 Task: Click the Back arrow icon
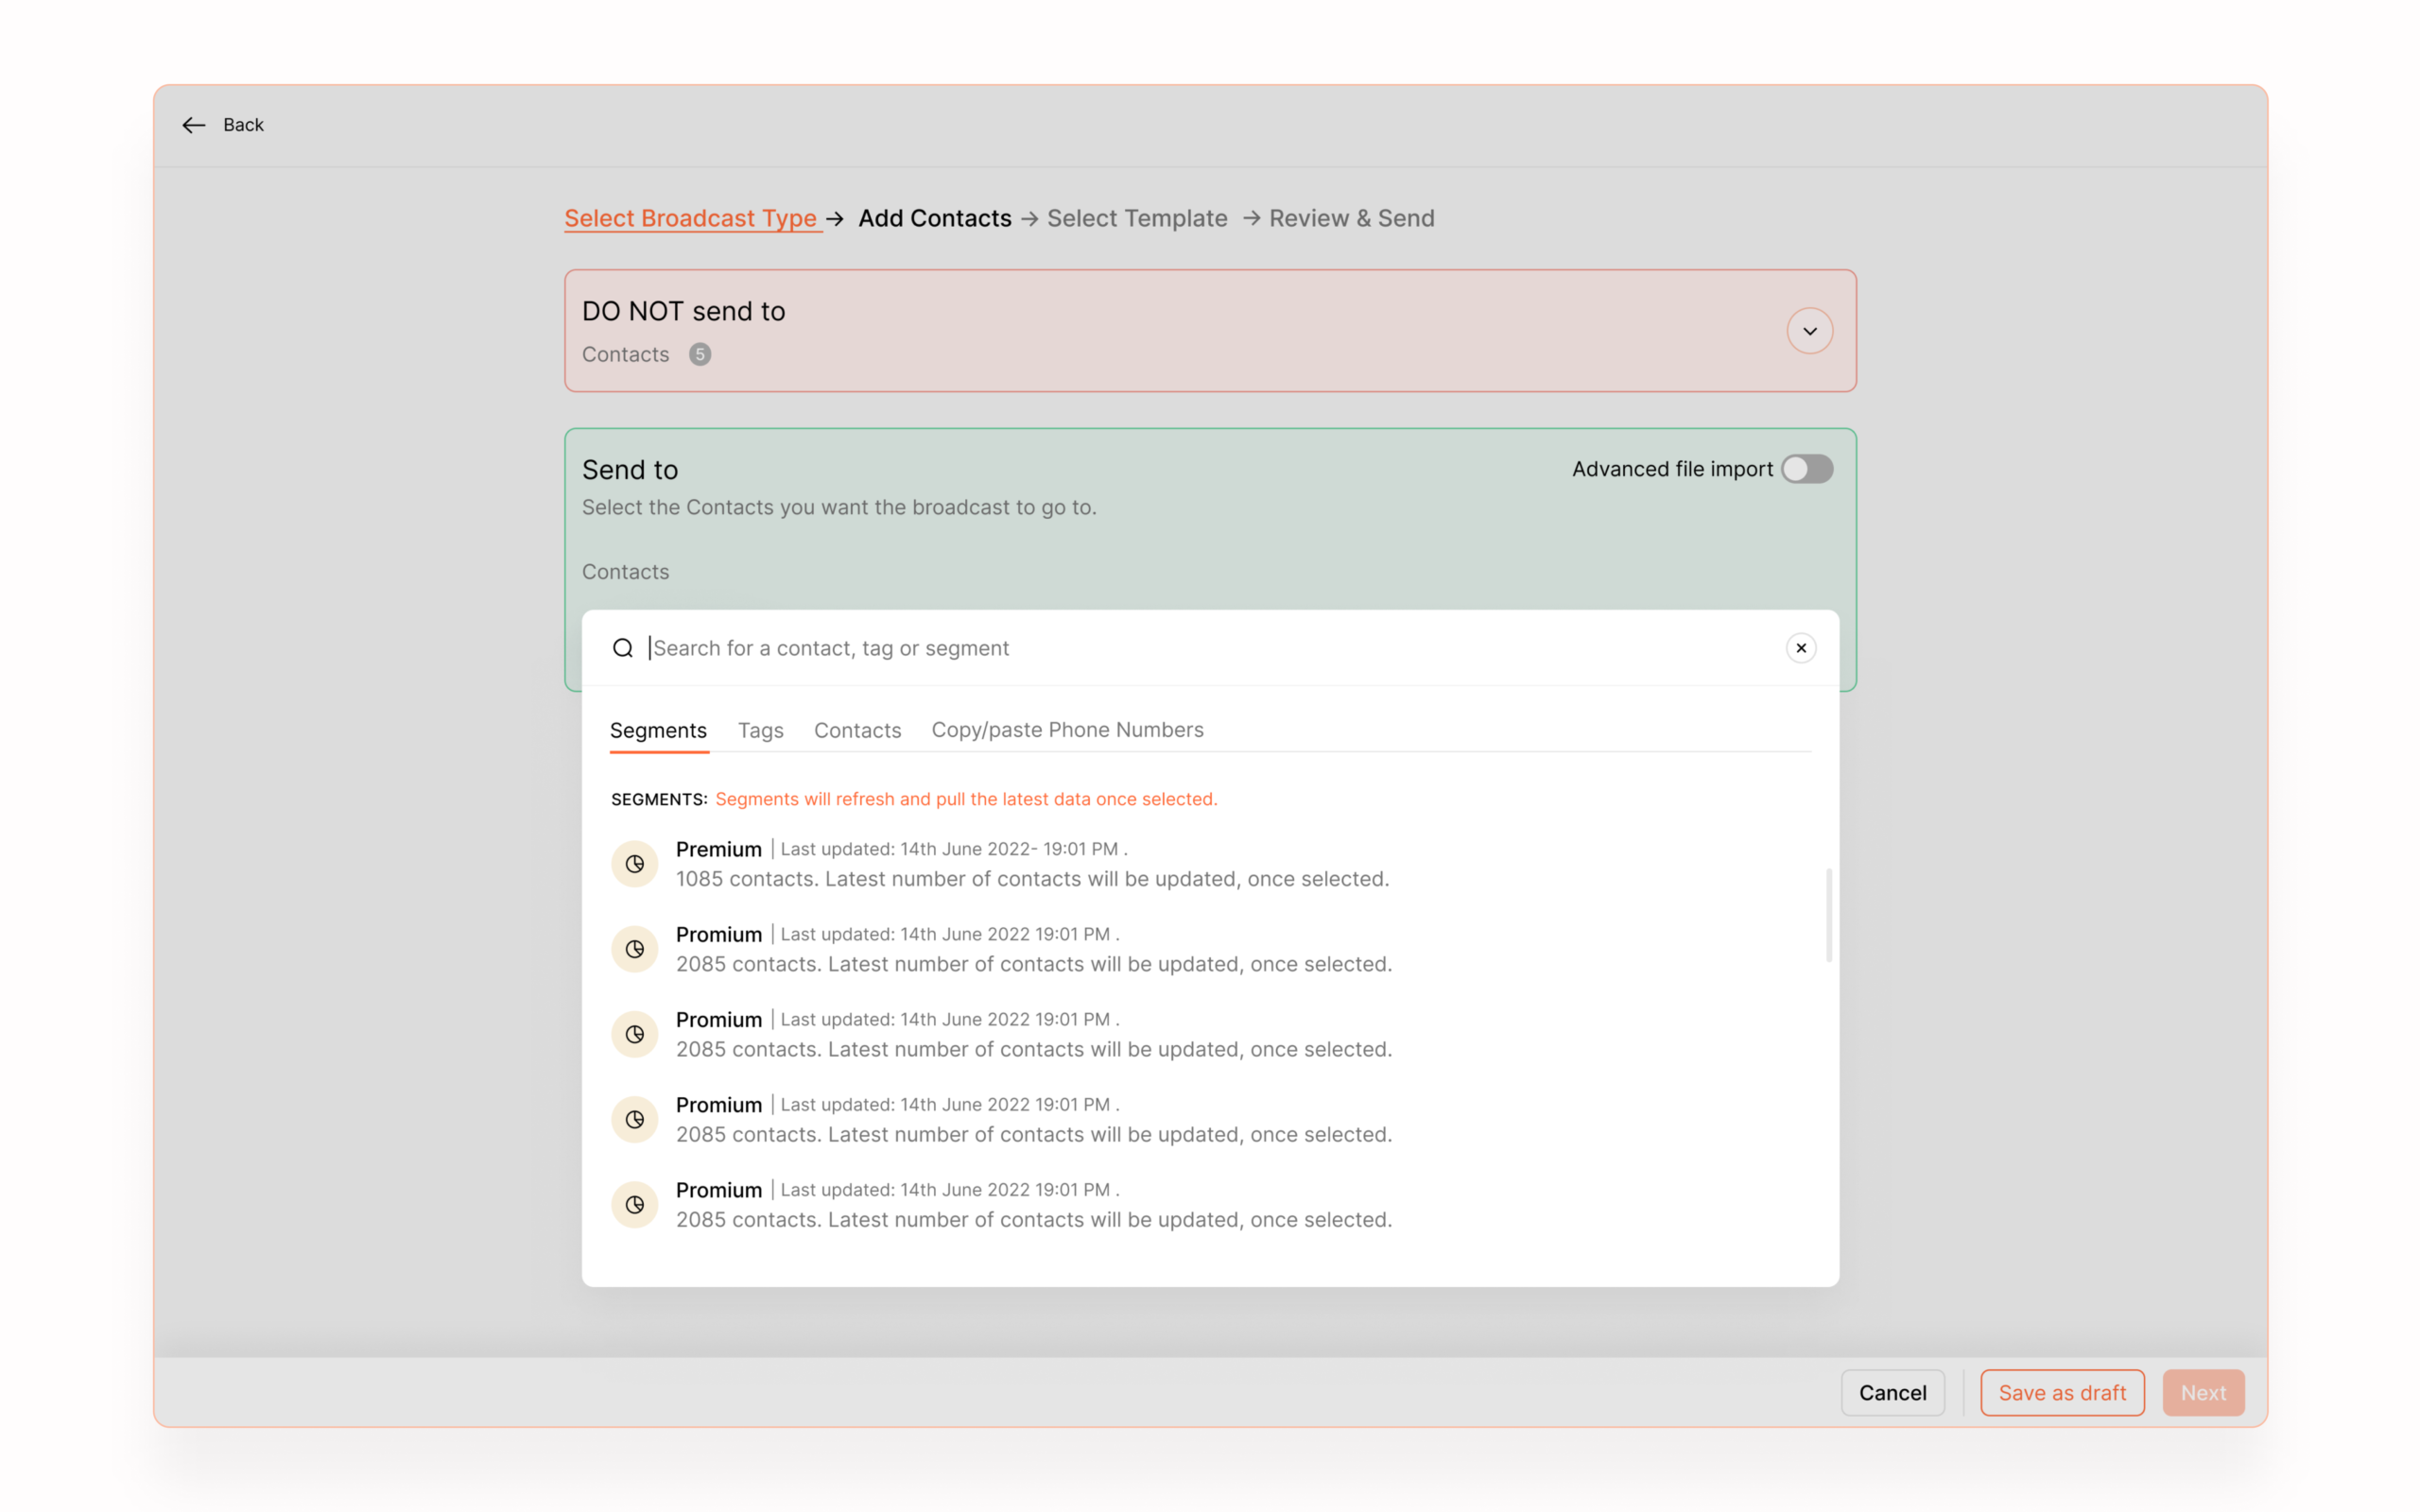click(193, 125)
